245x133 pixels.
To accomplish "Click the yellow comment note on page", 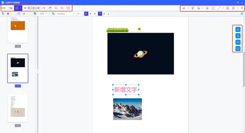I will [139, 29].
